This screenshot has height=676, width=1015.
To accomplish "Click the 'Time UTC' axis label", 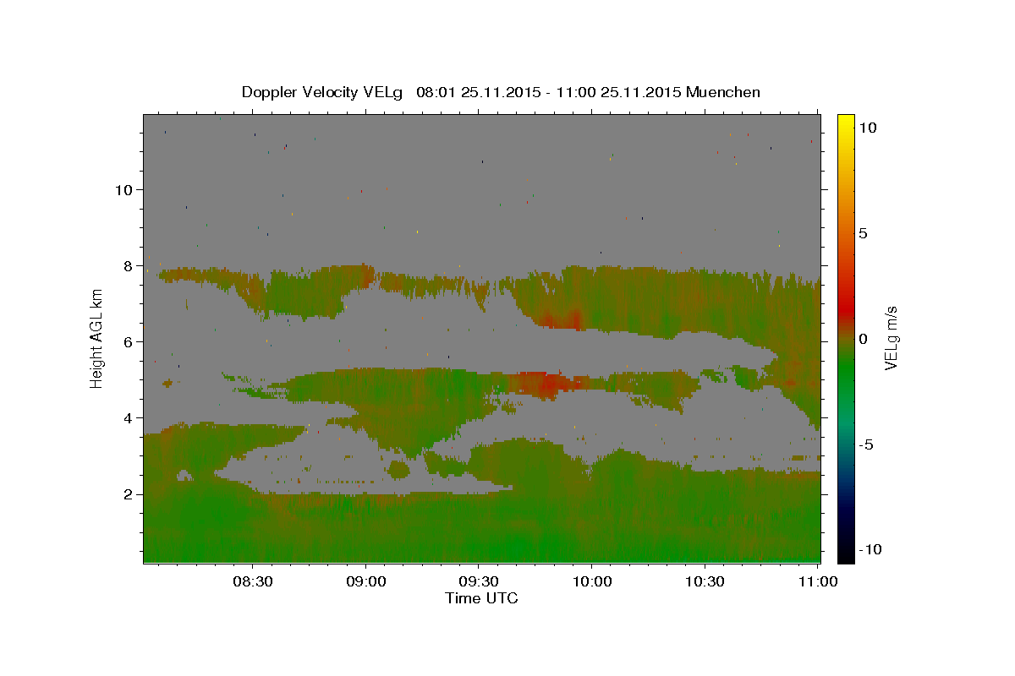I will pyautogui.click(x=481, y=598).
